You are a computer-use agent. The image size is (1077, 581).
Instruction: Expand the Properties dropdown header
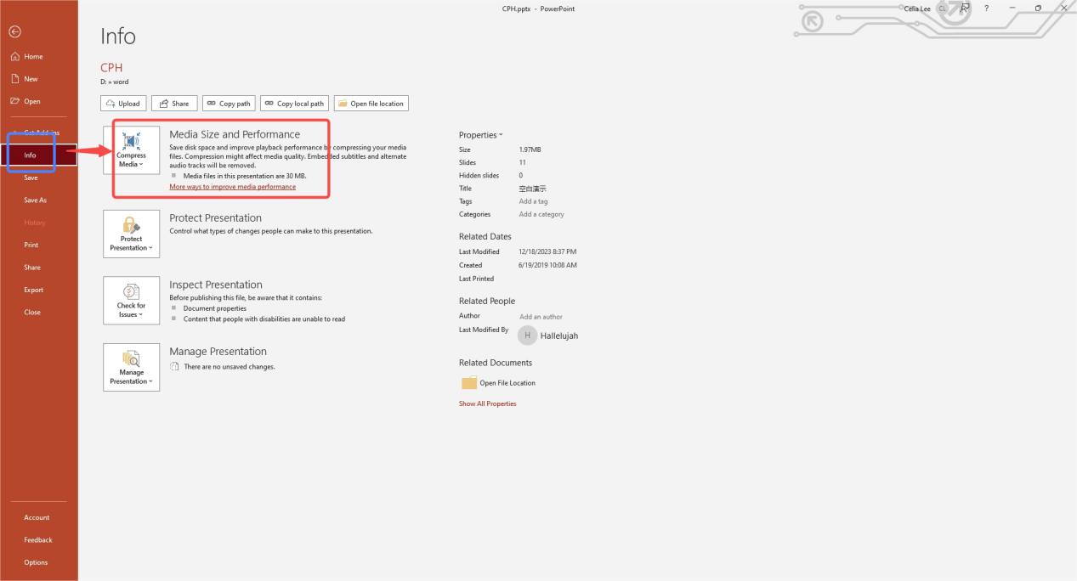tap(480, 135)
